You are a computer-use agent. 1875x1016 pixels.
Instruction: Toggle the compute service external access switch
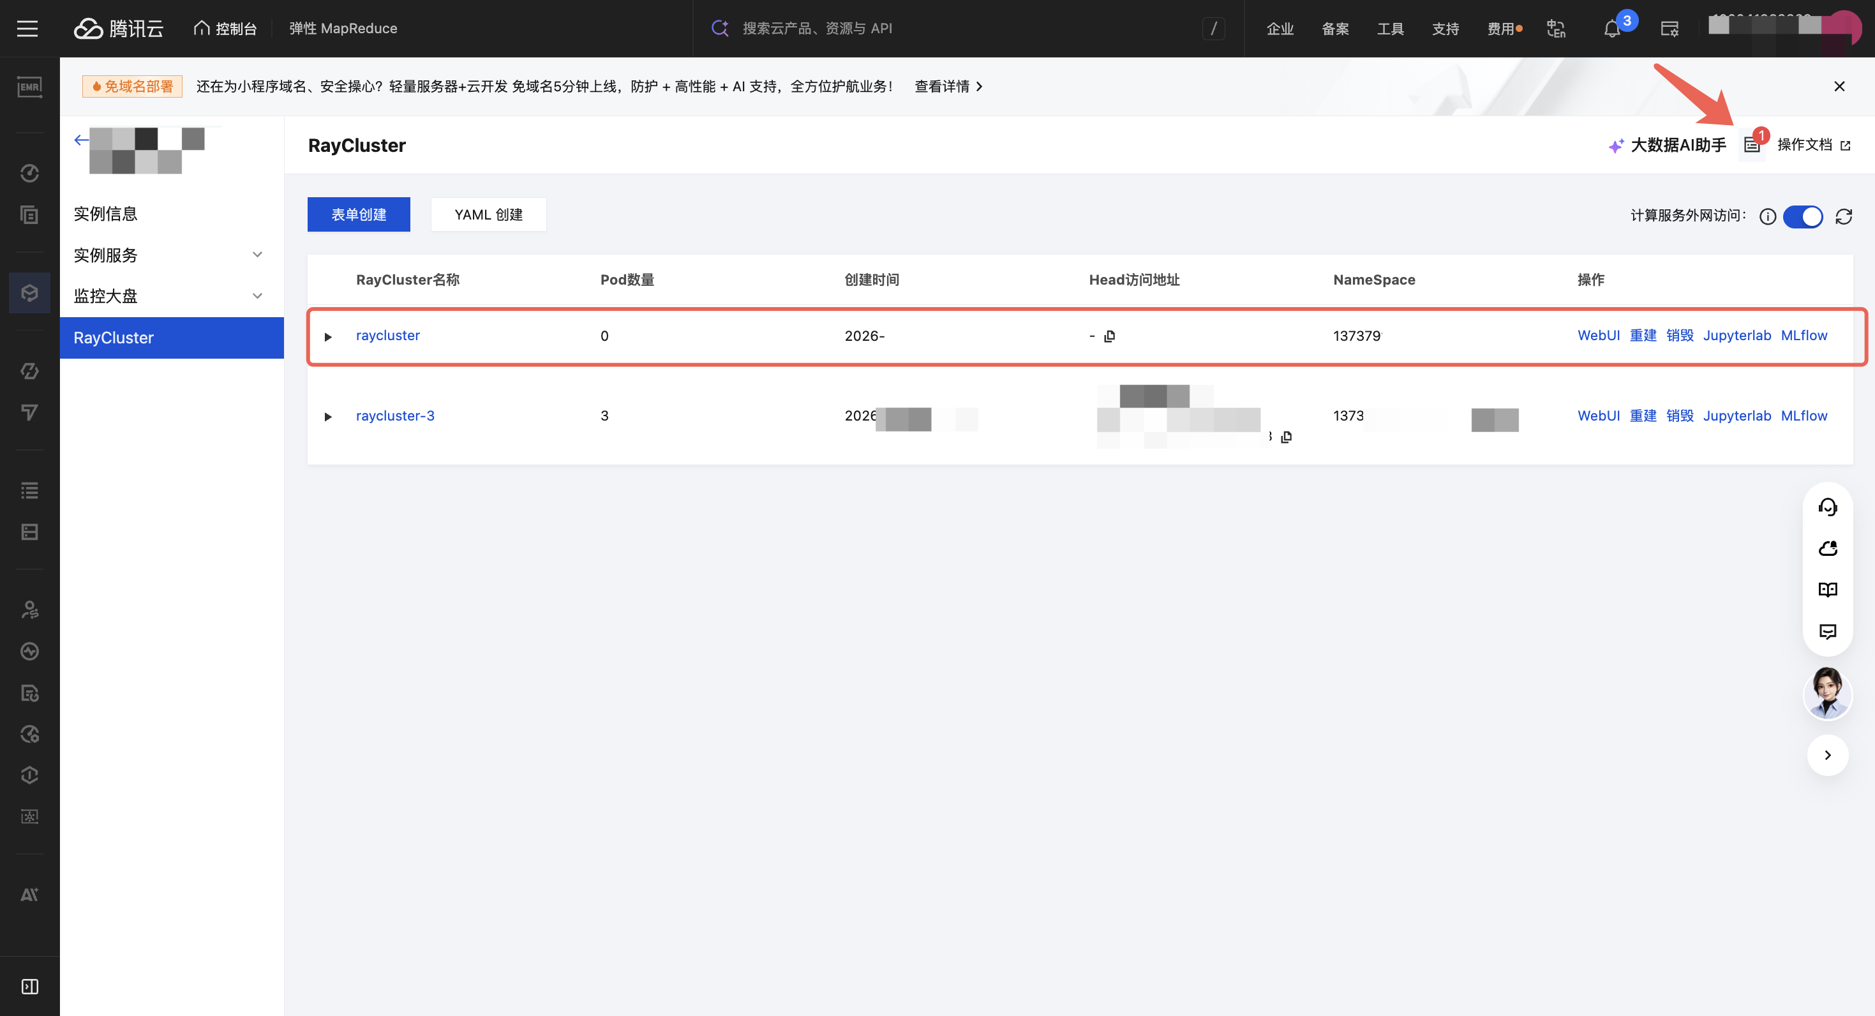pos(1803,216)
